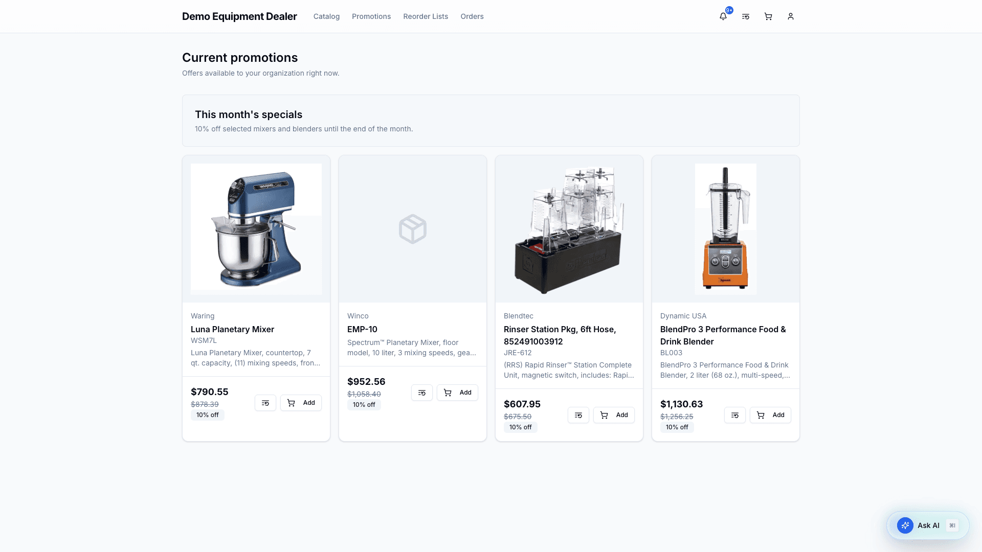Click the 10% off badge under $607.95
The image size is (982, 552).
(x=520, y=427)
